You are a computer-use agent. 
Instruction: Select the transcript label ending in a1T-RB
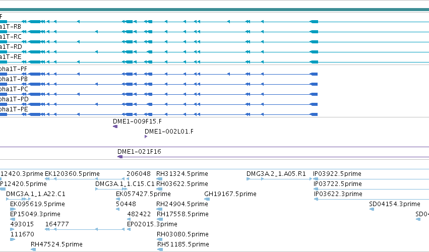[x=11, y=27]
